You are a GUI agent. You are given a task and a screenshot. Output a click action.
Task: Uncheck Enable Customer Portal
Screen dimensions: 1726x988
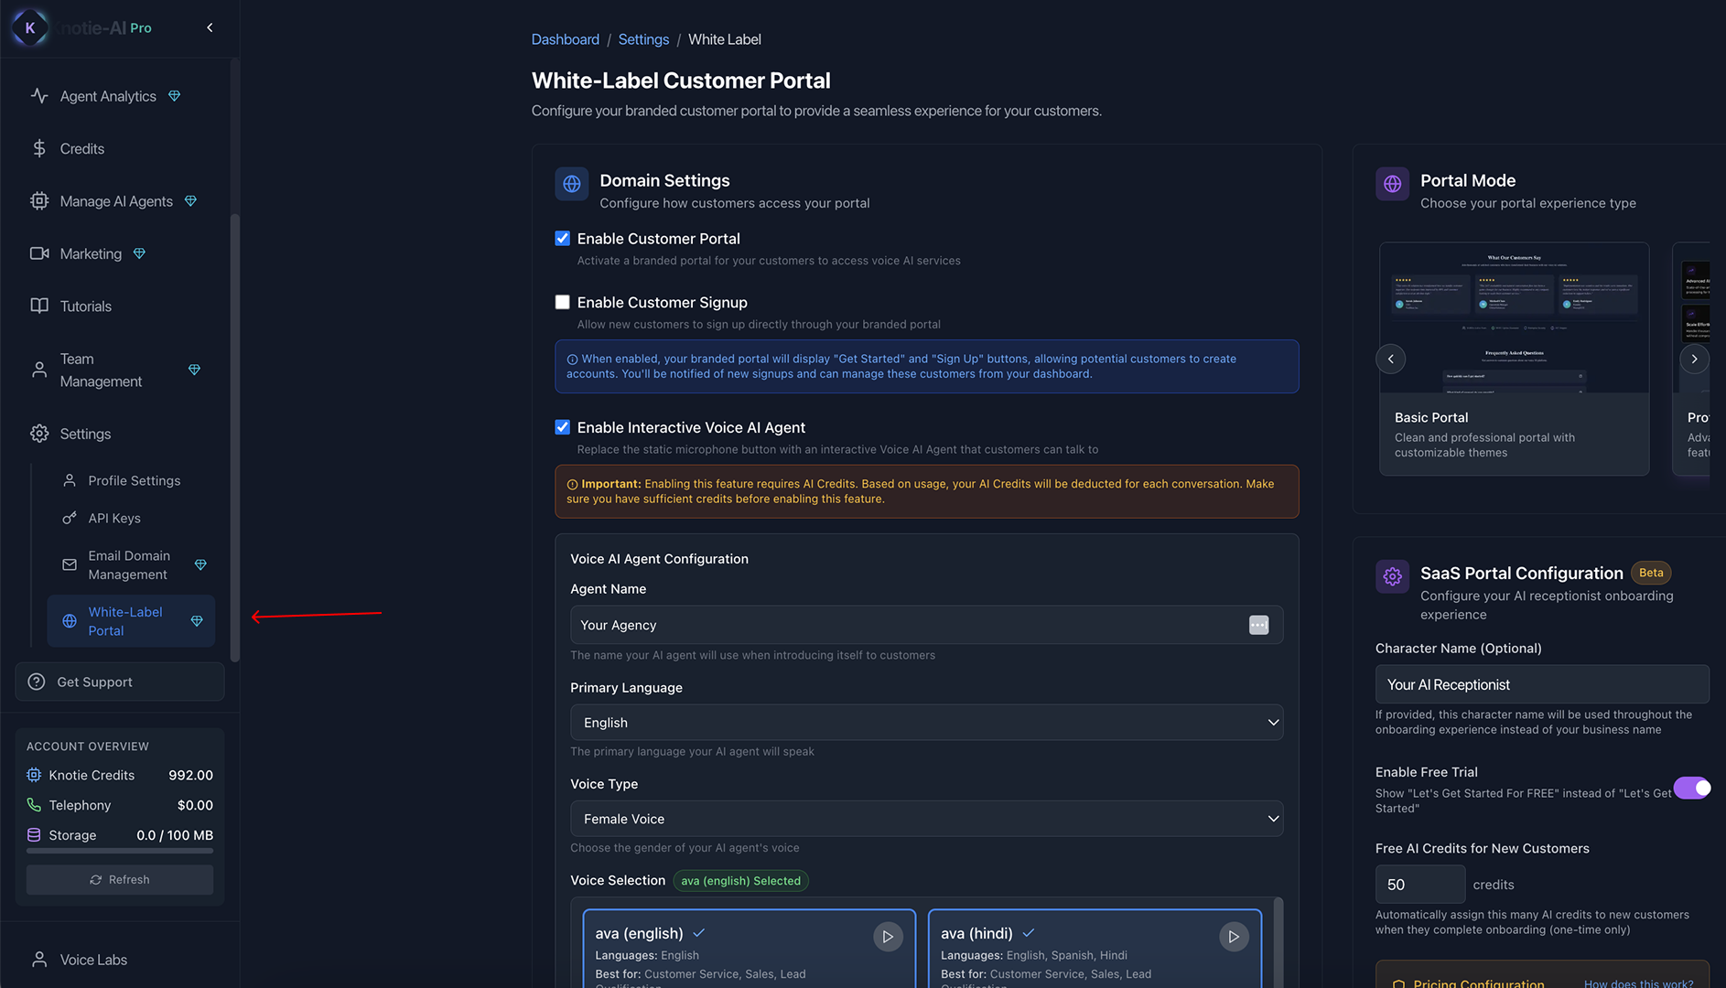(x=562, y=238)
